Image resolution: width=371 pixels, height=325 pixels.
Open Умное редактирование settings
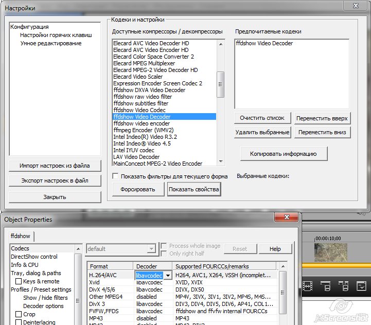pos(51,43)
